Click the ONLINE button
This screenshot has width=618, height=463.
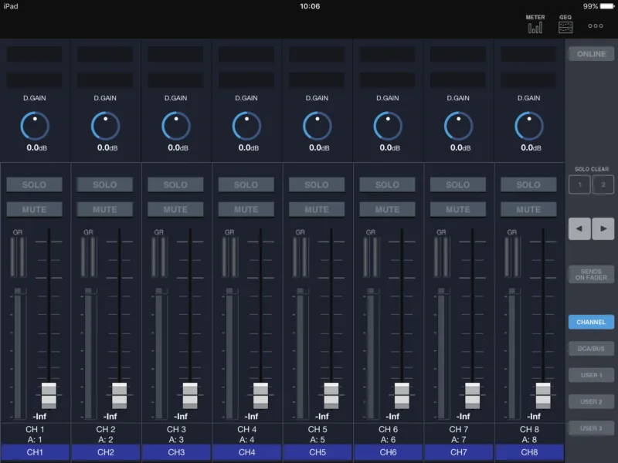591,54
